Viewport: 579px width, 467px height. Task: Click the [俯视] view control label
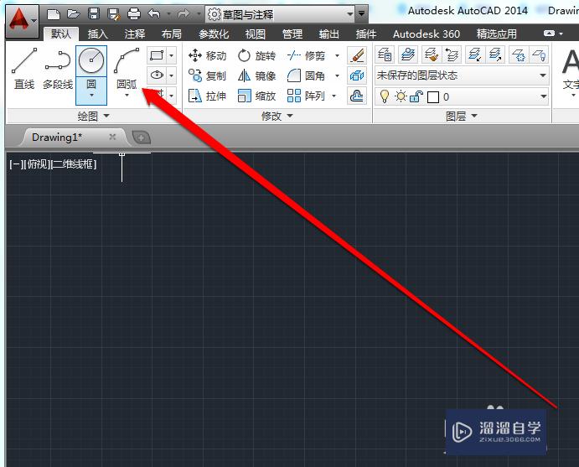click(37, 164)
